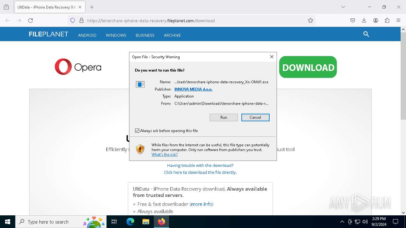Open Firefox application menu
Viewport: 406px width, 228px height.
tap(398, 20)
